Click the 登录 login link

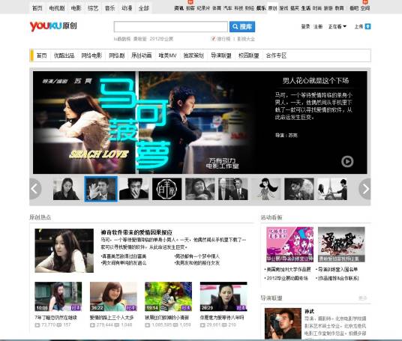pos(305,26)
